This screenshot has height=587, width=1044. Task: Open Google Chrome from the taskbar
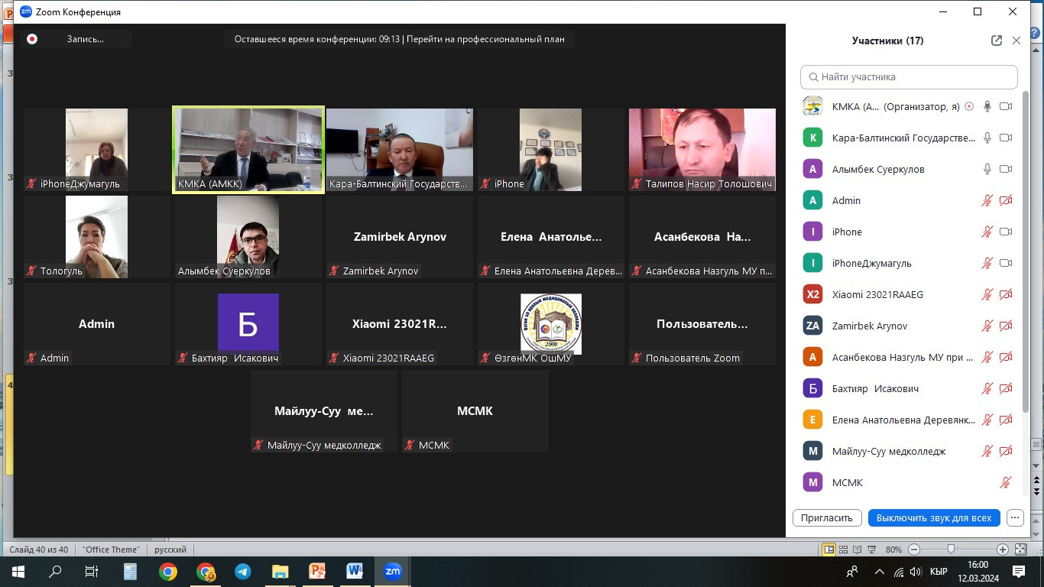point(168,571)
